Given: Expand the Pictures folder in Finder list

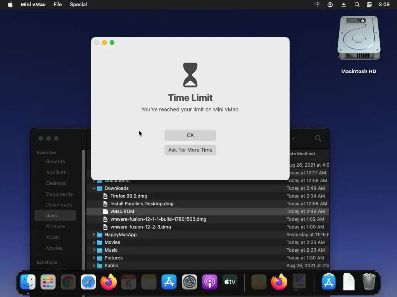Looking at the screenshot, I should tap(94, 258).
